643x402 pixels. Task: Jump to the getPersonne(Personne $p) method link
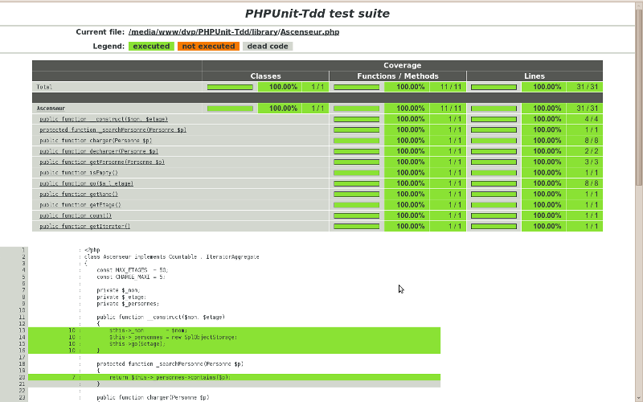click(x=102, y=162)
